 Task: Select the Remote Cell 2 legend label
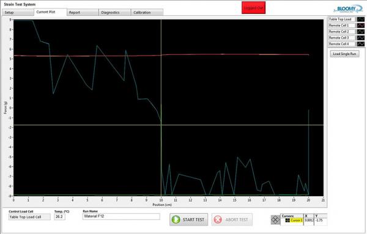point(342,32)
